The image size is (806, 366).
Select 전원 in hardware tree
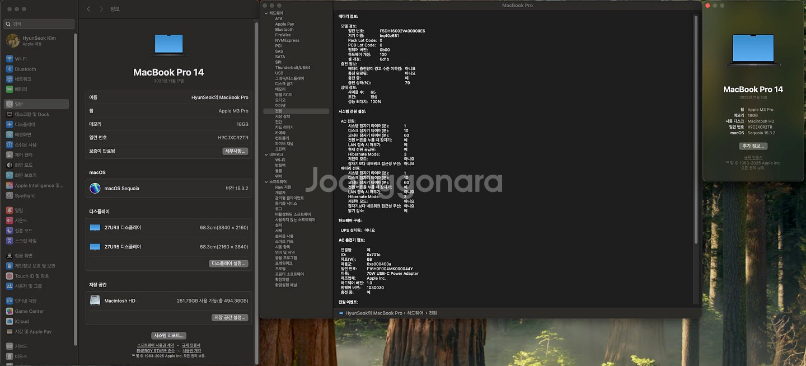click(296, 111)
